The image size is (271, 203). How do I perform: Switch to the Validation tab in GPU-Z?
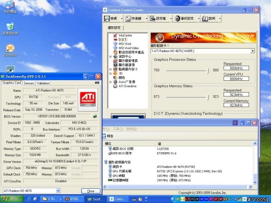coord(43,83)
